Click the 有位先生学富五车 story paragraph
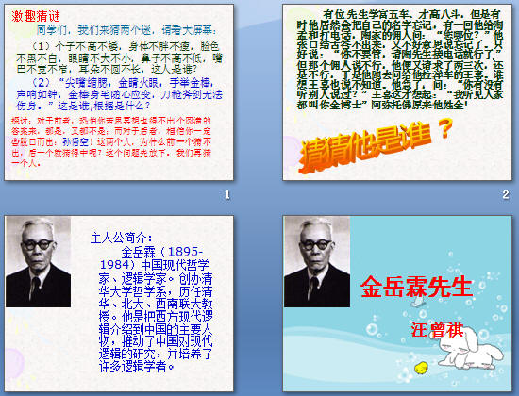The image size is (519, 396). pos(400,60)
